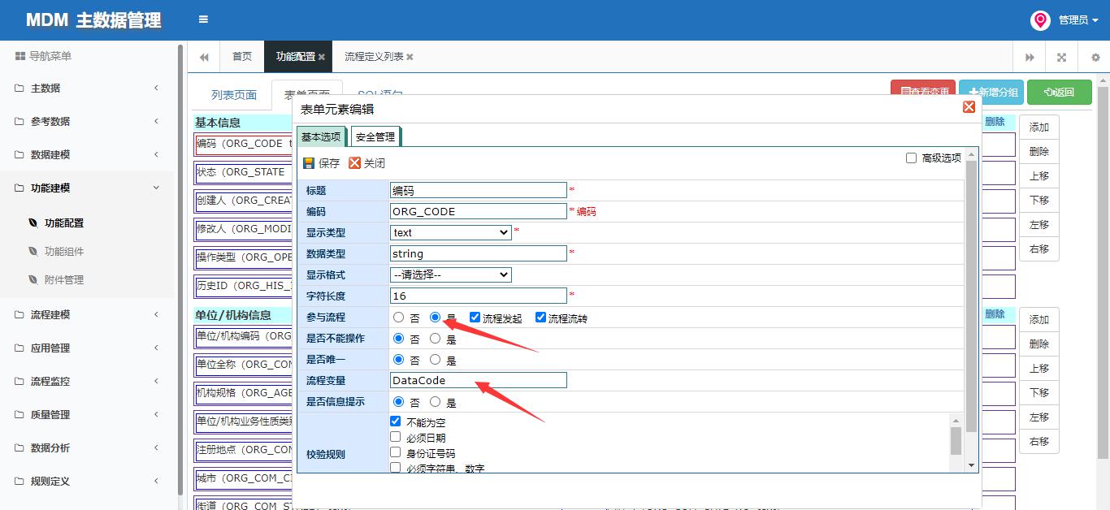Select 是 for 是否唯一
Viewport: 1110px width, 510px height.
pos(435,360)
